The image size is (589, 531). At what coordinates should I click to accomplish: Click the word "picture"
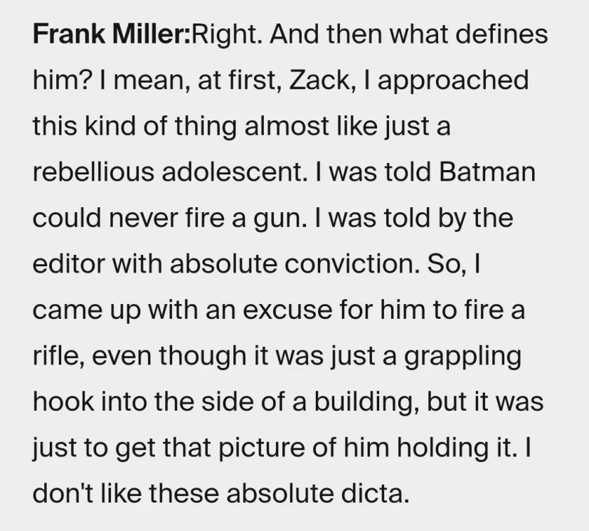tap(261, 448)
